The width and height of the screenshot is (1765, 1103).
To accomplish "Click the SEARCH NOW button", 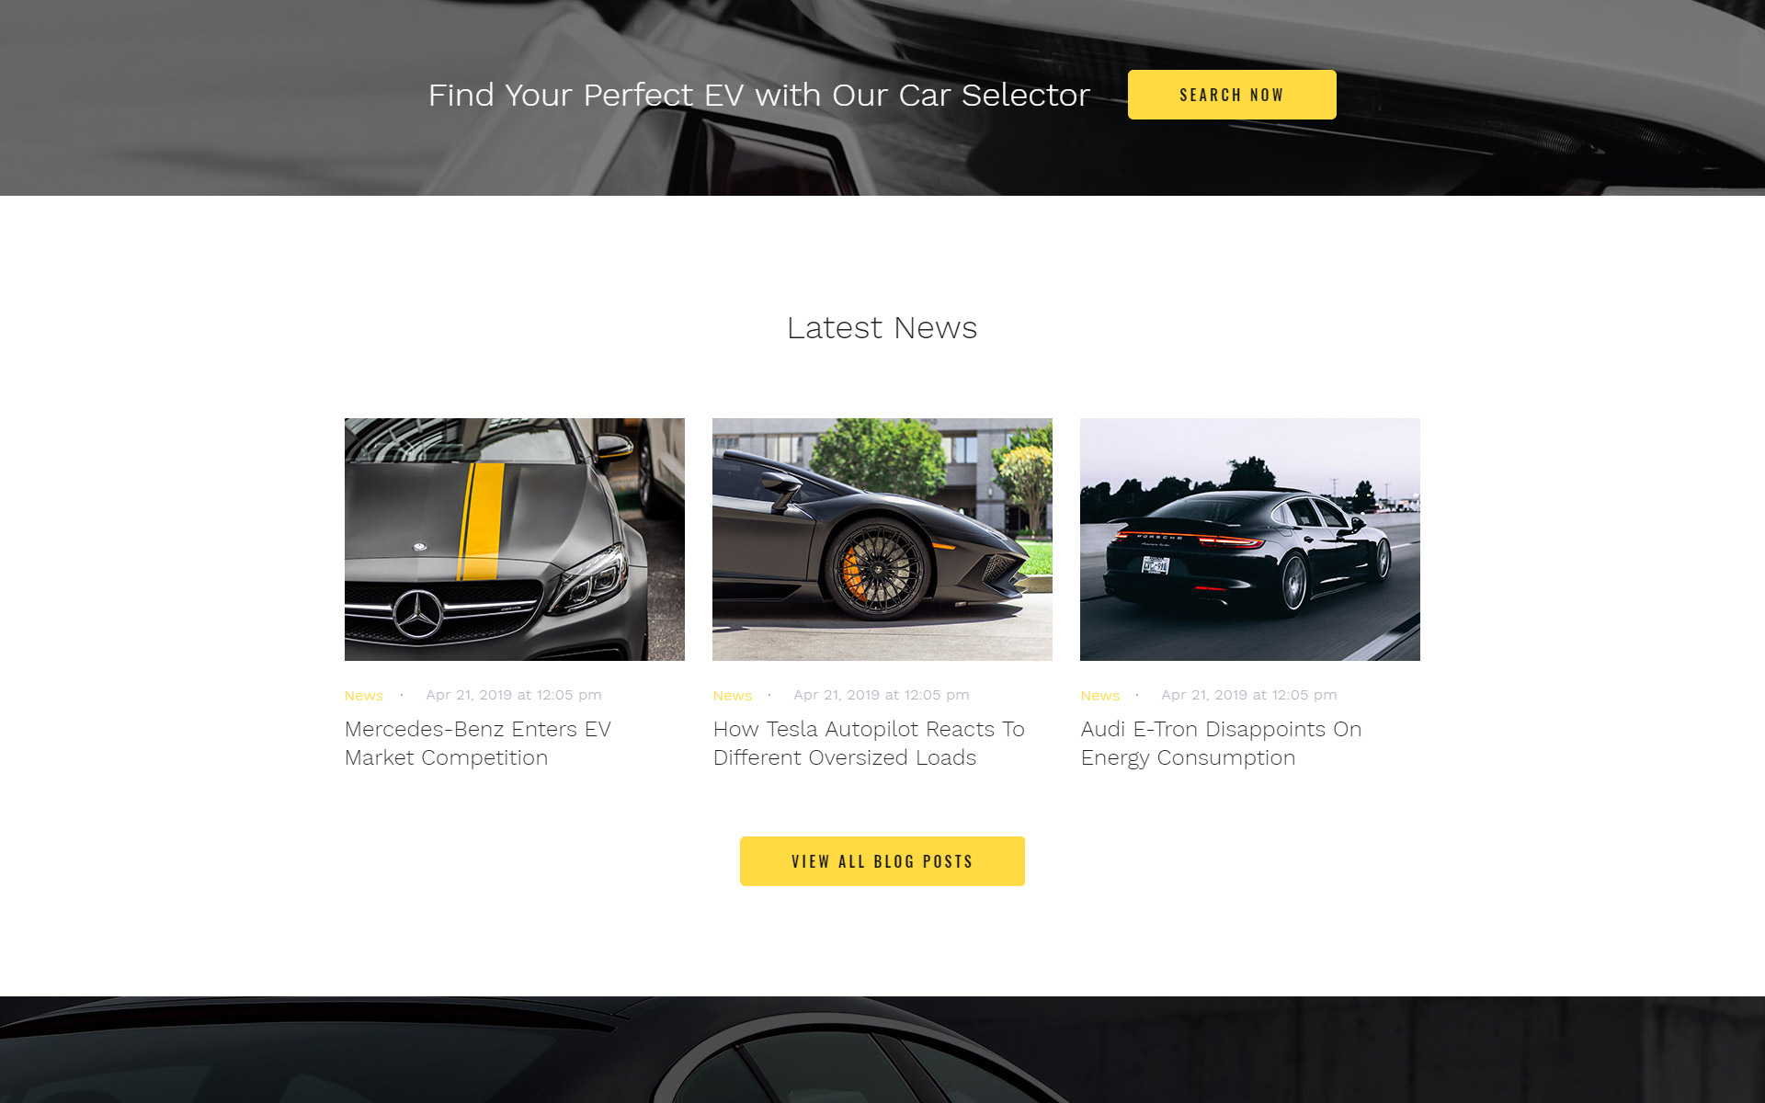I will tap(1232, 95).
